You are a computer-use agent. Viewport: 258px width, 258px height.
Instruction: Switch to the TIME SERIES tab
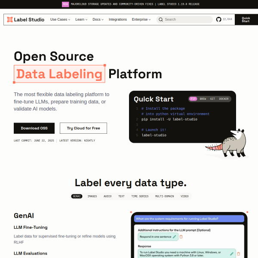click(140, 197)
